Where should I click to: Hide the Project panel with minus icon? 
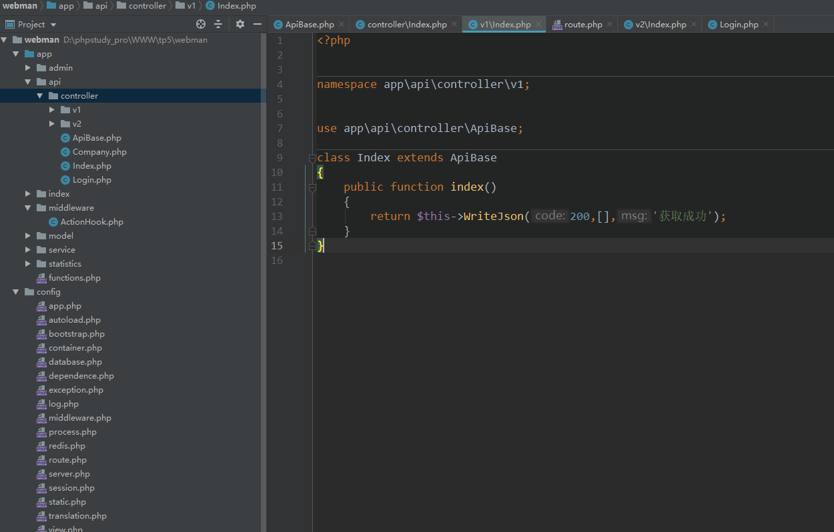(x=258, y=24)
